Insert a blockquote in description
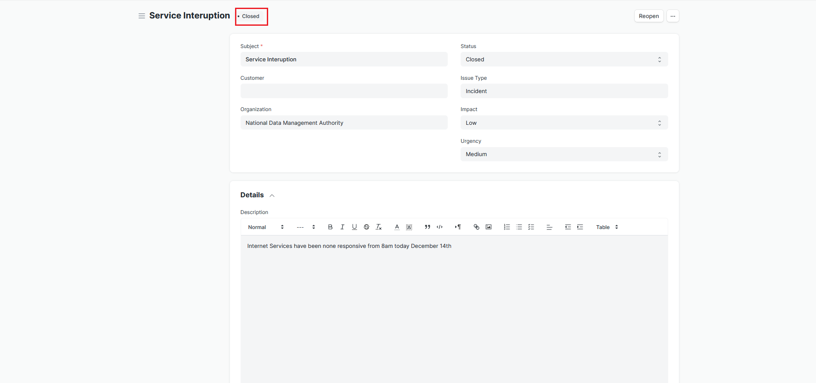Viewport: 816px width, 383px height. click(427, 227)
